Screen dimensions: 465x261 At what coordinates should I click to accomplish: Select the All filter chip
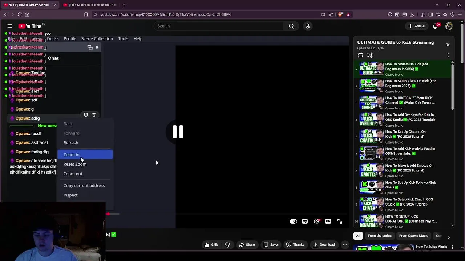point(358,236)
